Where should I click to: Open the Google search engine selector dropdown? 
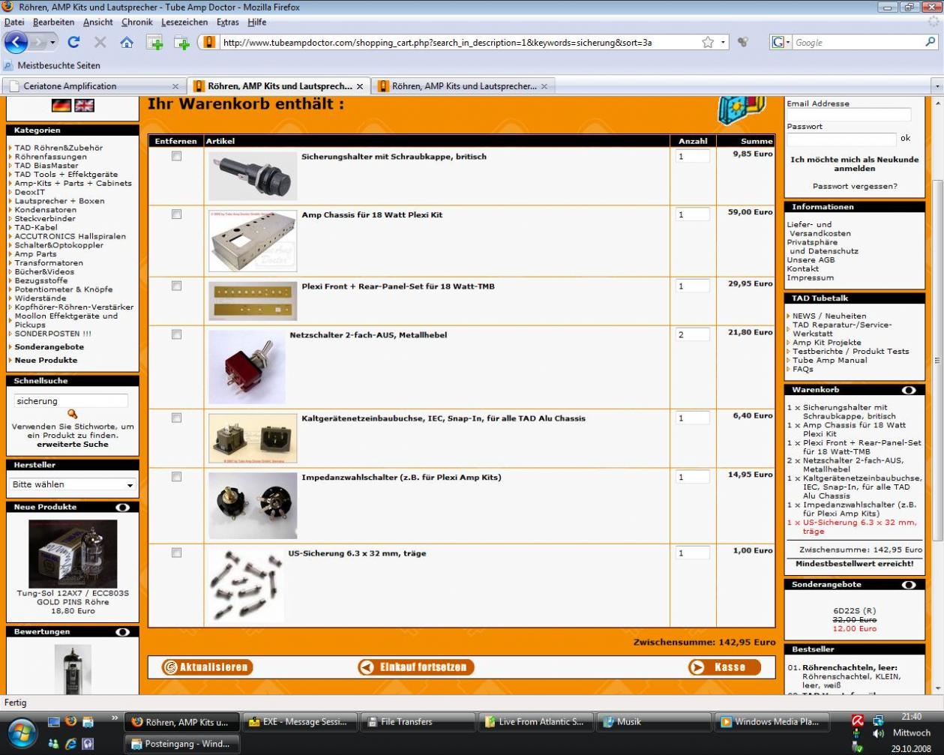tap(781, 43)
